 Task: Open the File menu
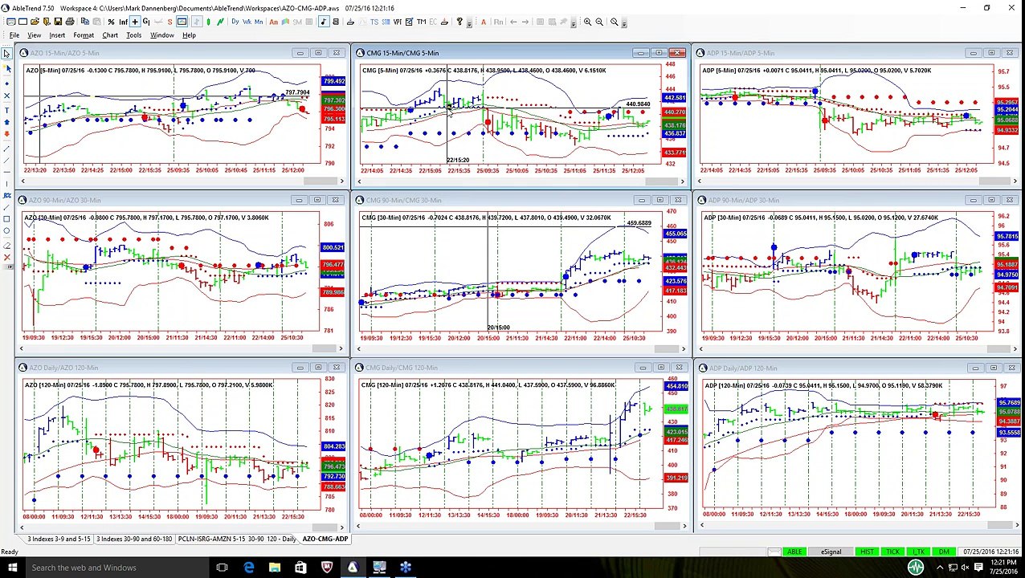coord(14,35)
